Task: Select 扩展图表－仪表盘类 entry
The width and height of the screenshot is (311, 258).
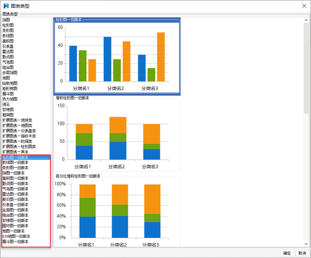Action: pos(19,131)
